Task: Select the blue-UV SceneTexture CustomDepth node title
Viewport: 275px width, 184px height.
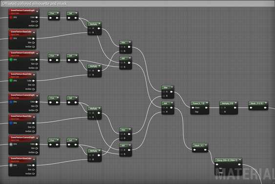Action: pyautogui.click(x=22, y=95)
